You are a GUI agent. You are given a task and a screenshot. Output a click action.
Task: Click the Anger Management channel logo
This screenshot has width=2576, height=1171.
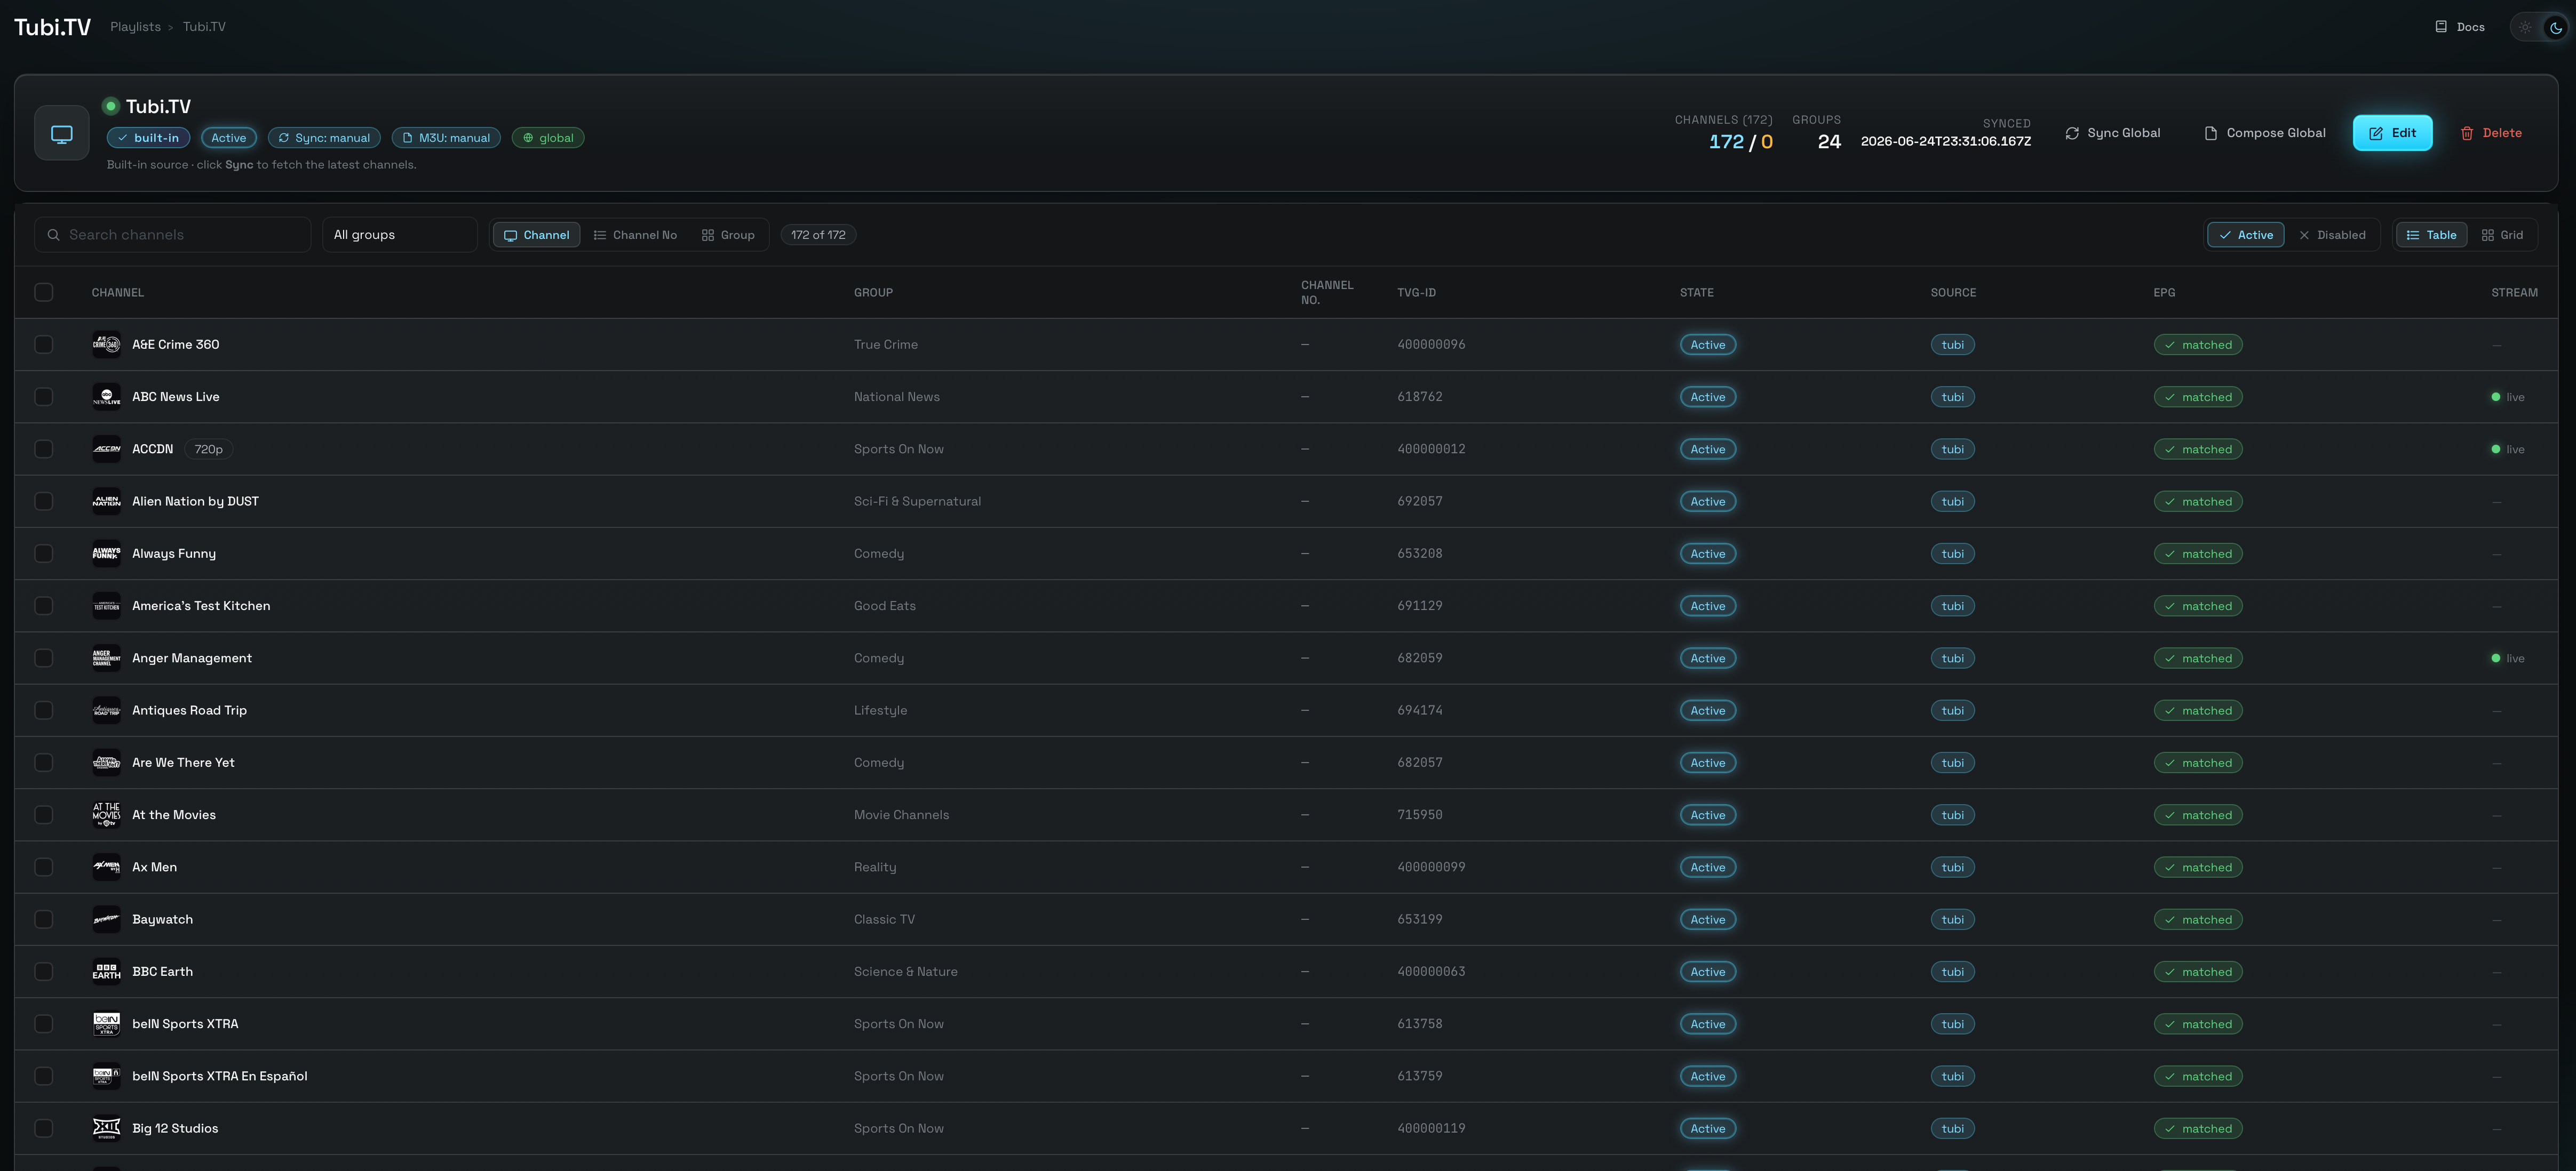click(106, 659)
